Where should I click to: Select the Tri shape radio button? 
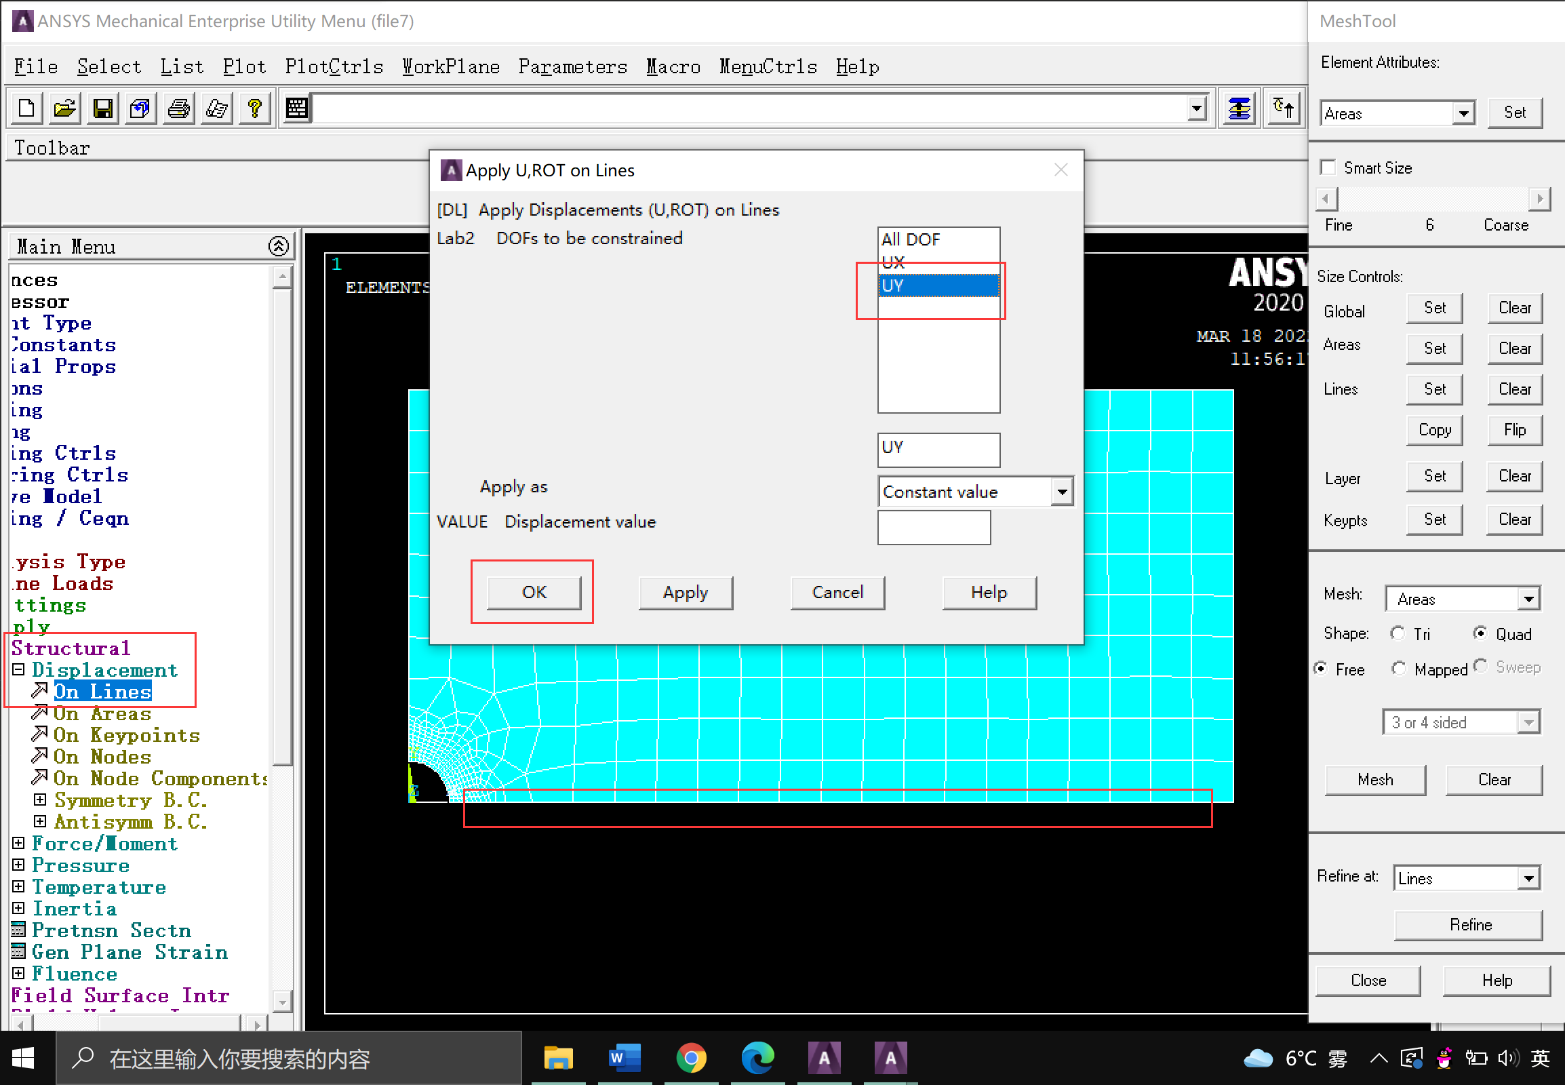1397,633
